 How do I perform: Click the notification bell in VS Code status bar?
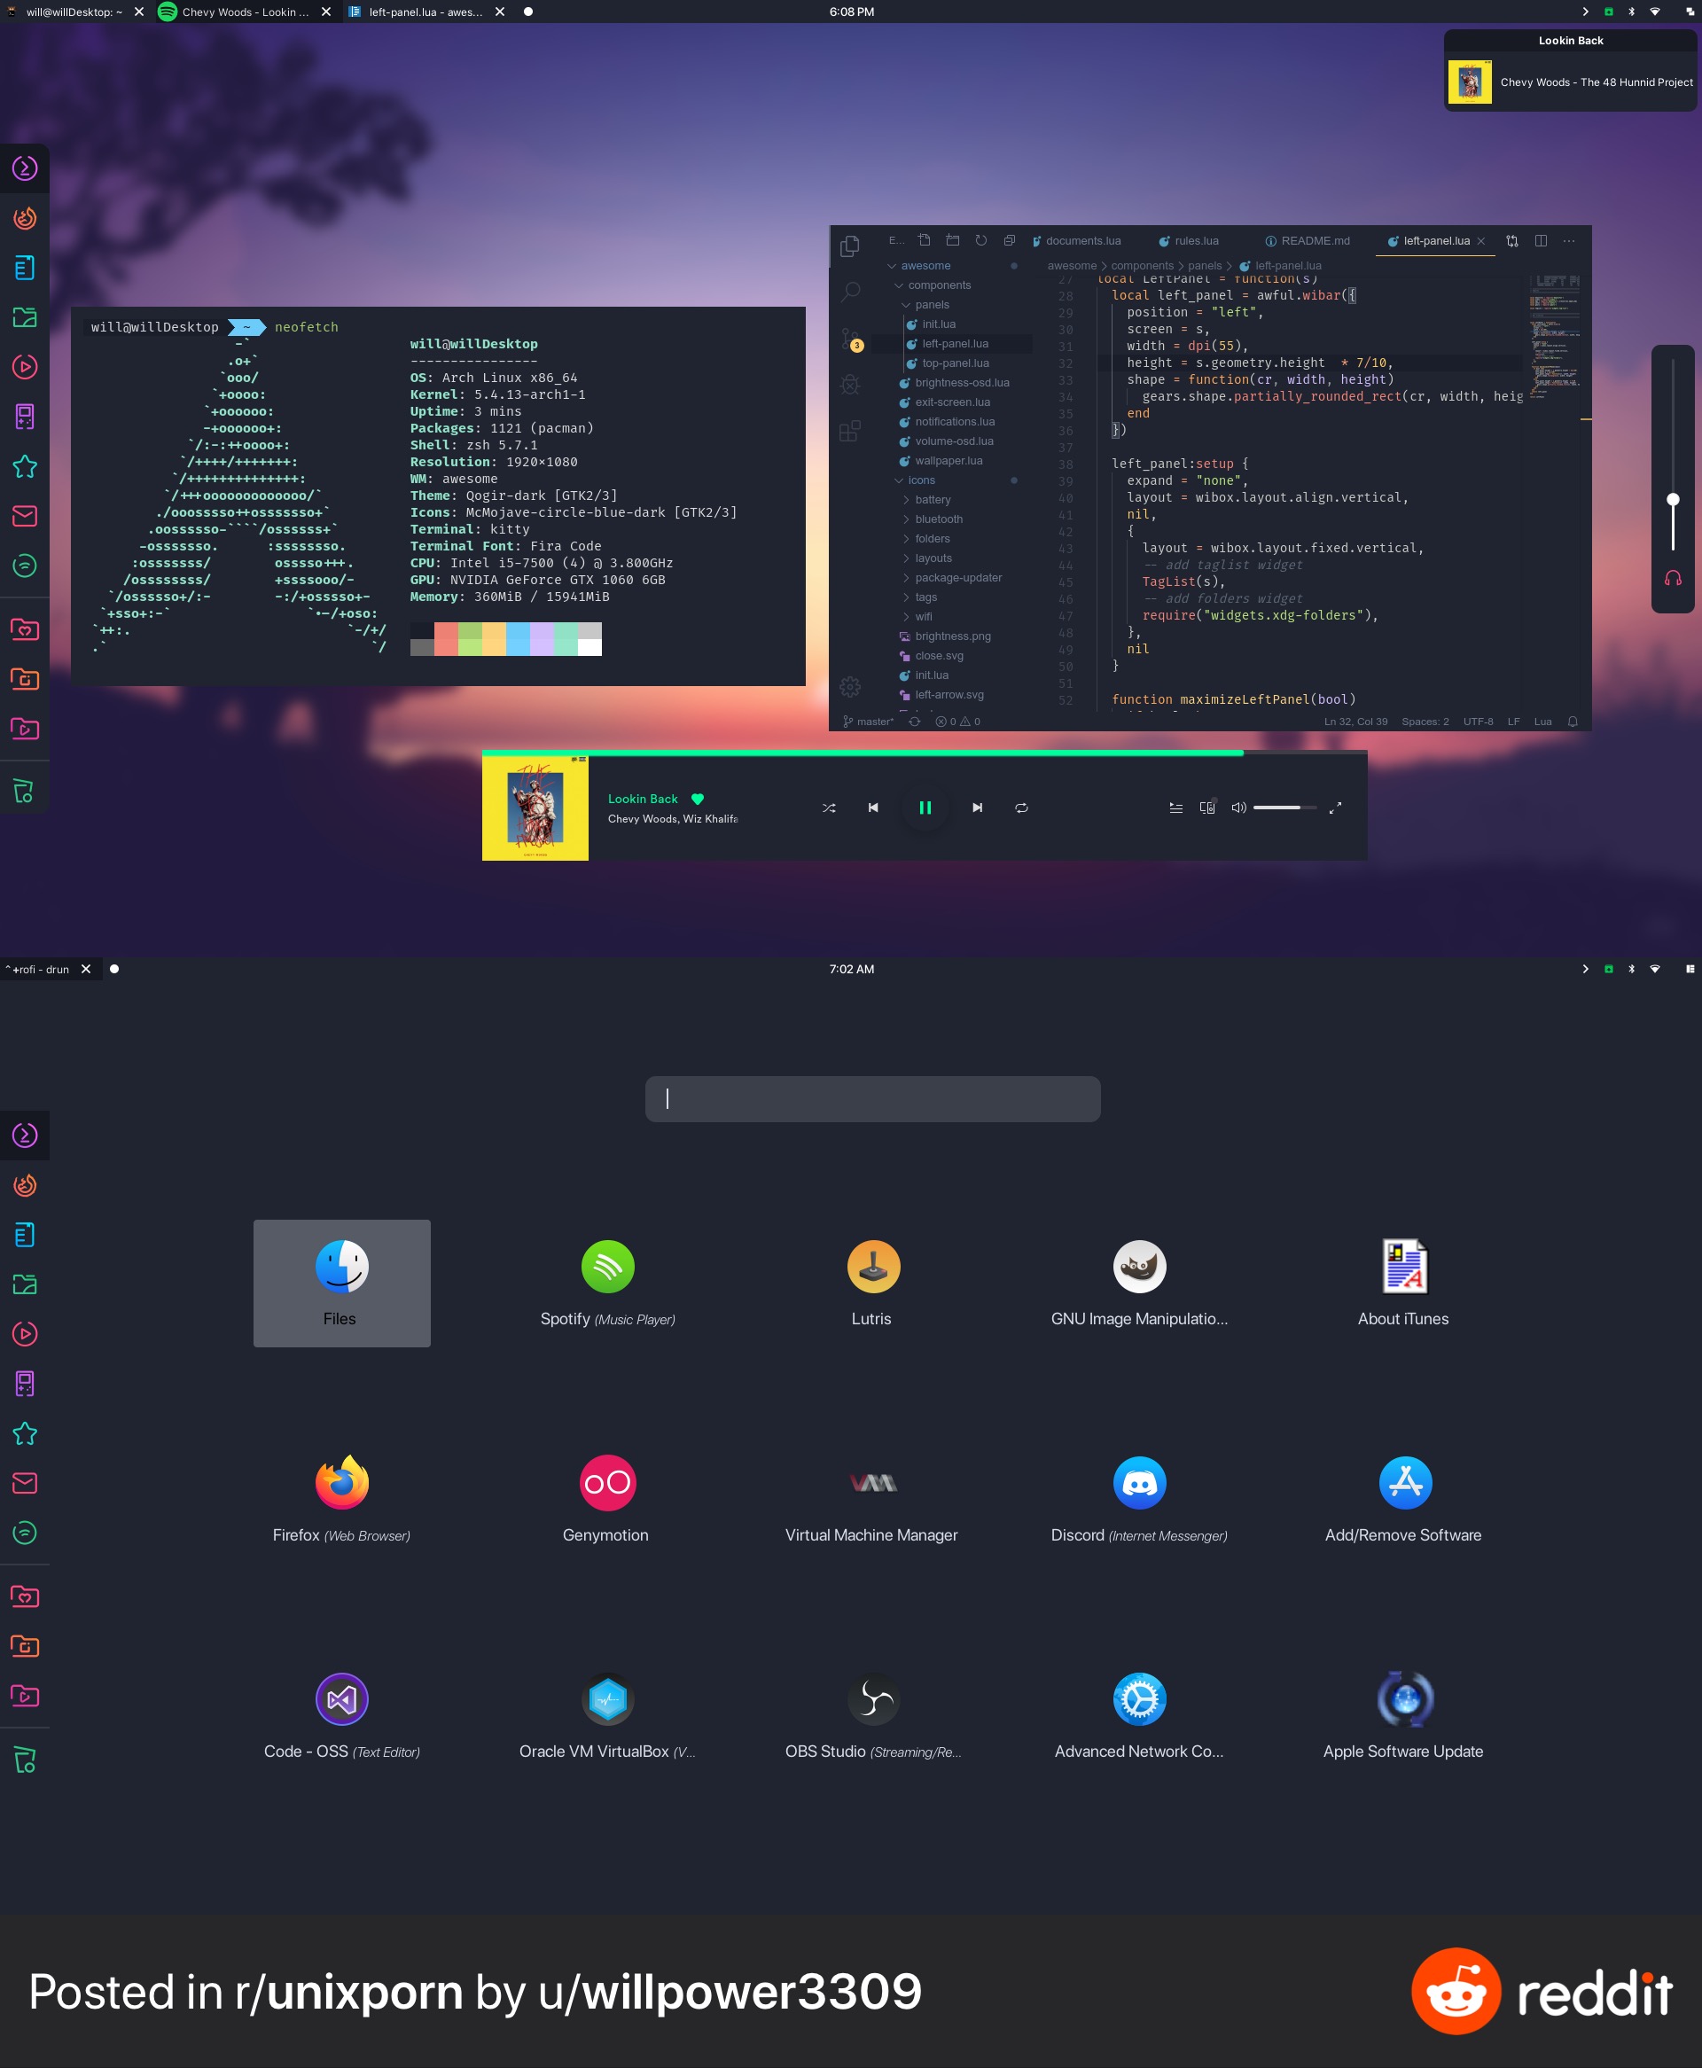(1573, 722)
